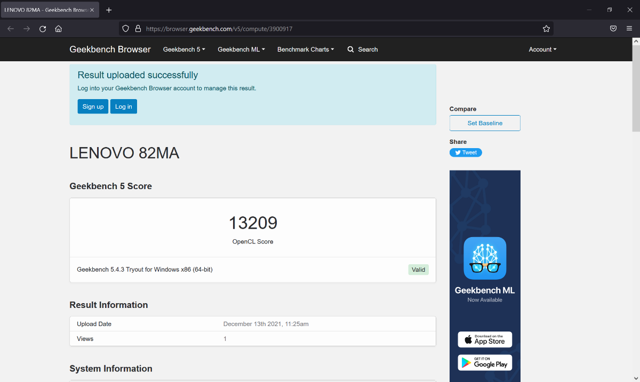Expand the Geekbench ML dropdown menu
640x382 pixels.
(241, 50)
